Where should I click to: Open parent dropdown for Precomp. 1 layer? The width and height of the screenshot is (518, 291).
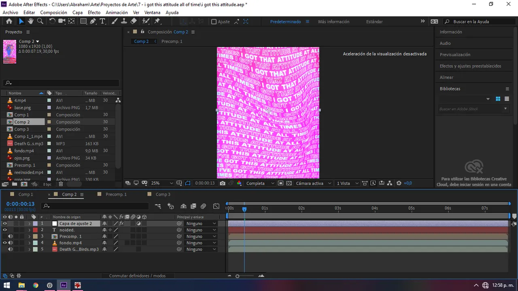point(201,236)
